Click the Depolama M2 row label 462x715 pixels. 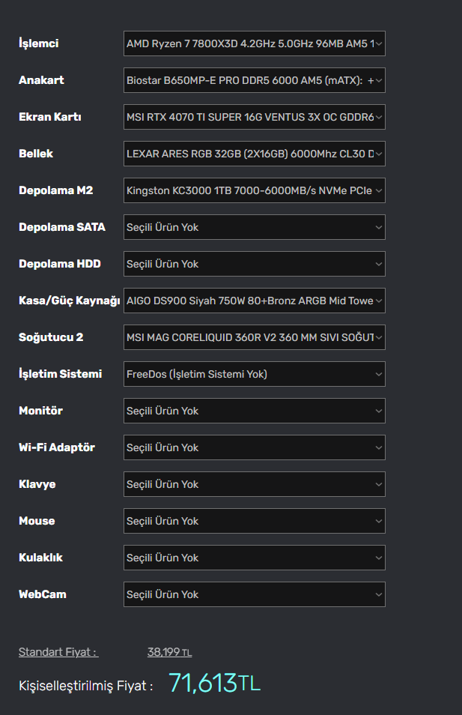[56, 190]
